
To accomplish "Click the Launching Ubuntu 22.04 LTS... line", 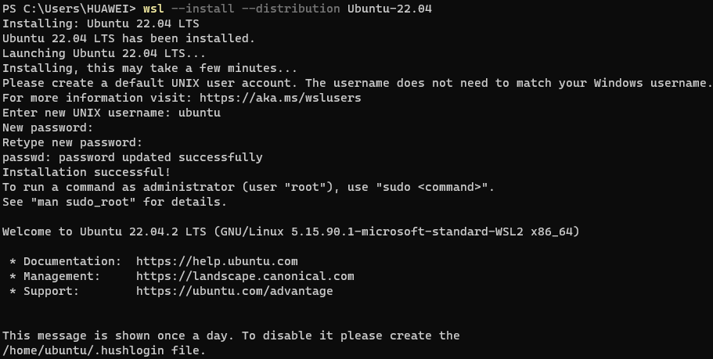I will tap(104, 53).
